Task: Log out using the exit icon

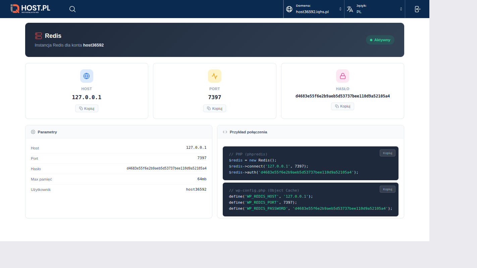Action: 417,9
